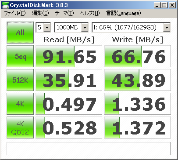Open the 言語(Language) menu
The height and width of the screenshot is (160, 178).
coord(124,13)
